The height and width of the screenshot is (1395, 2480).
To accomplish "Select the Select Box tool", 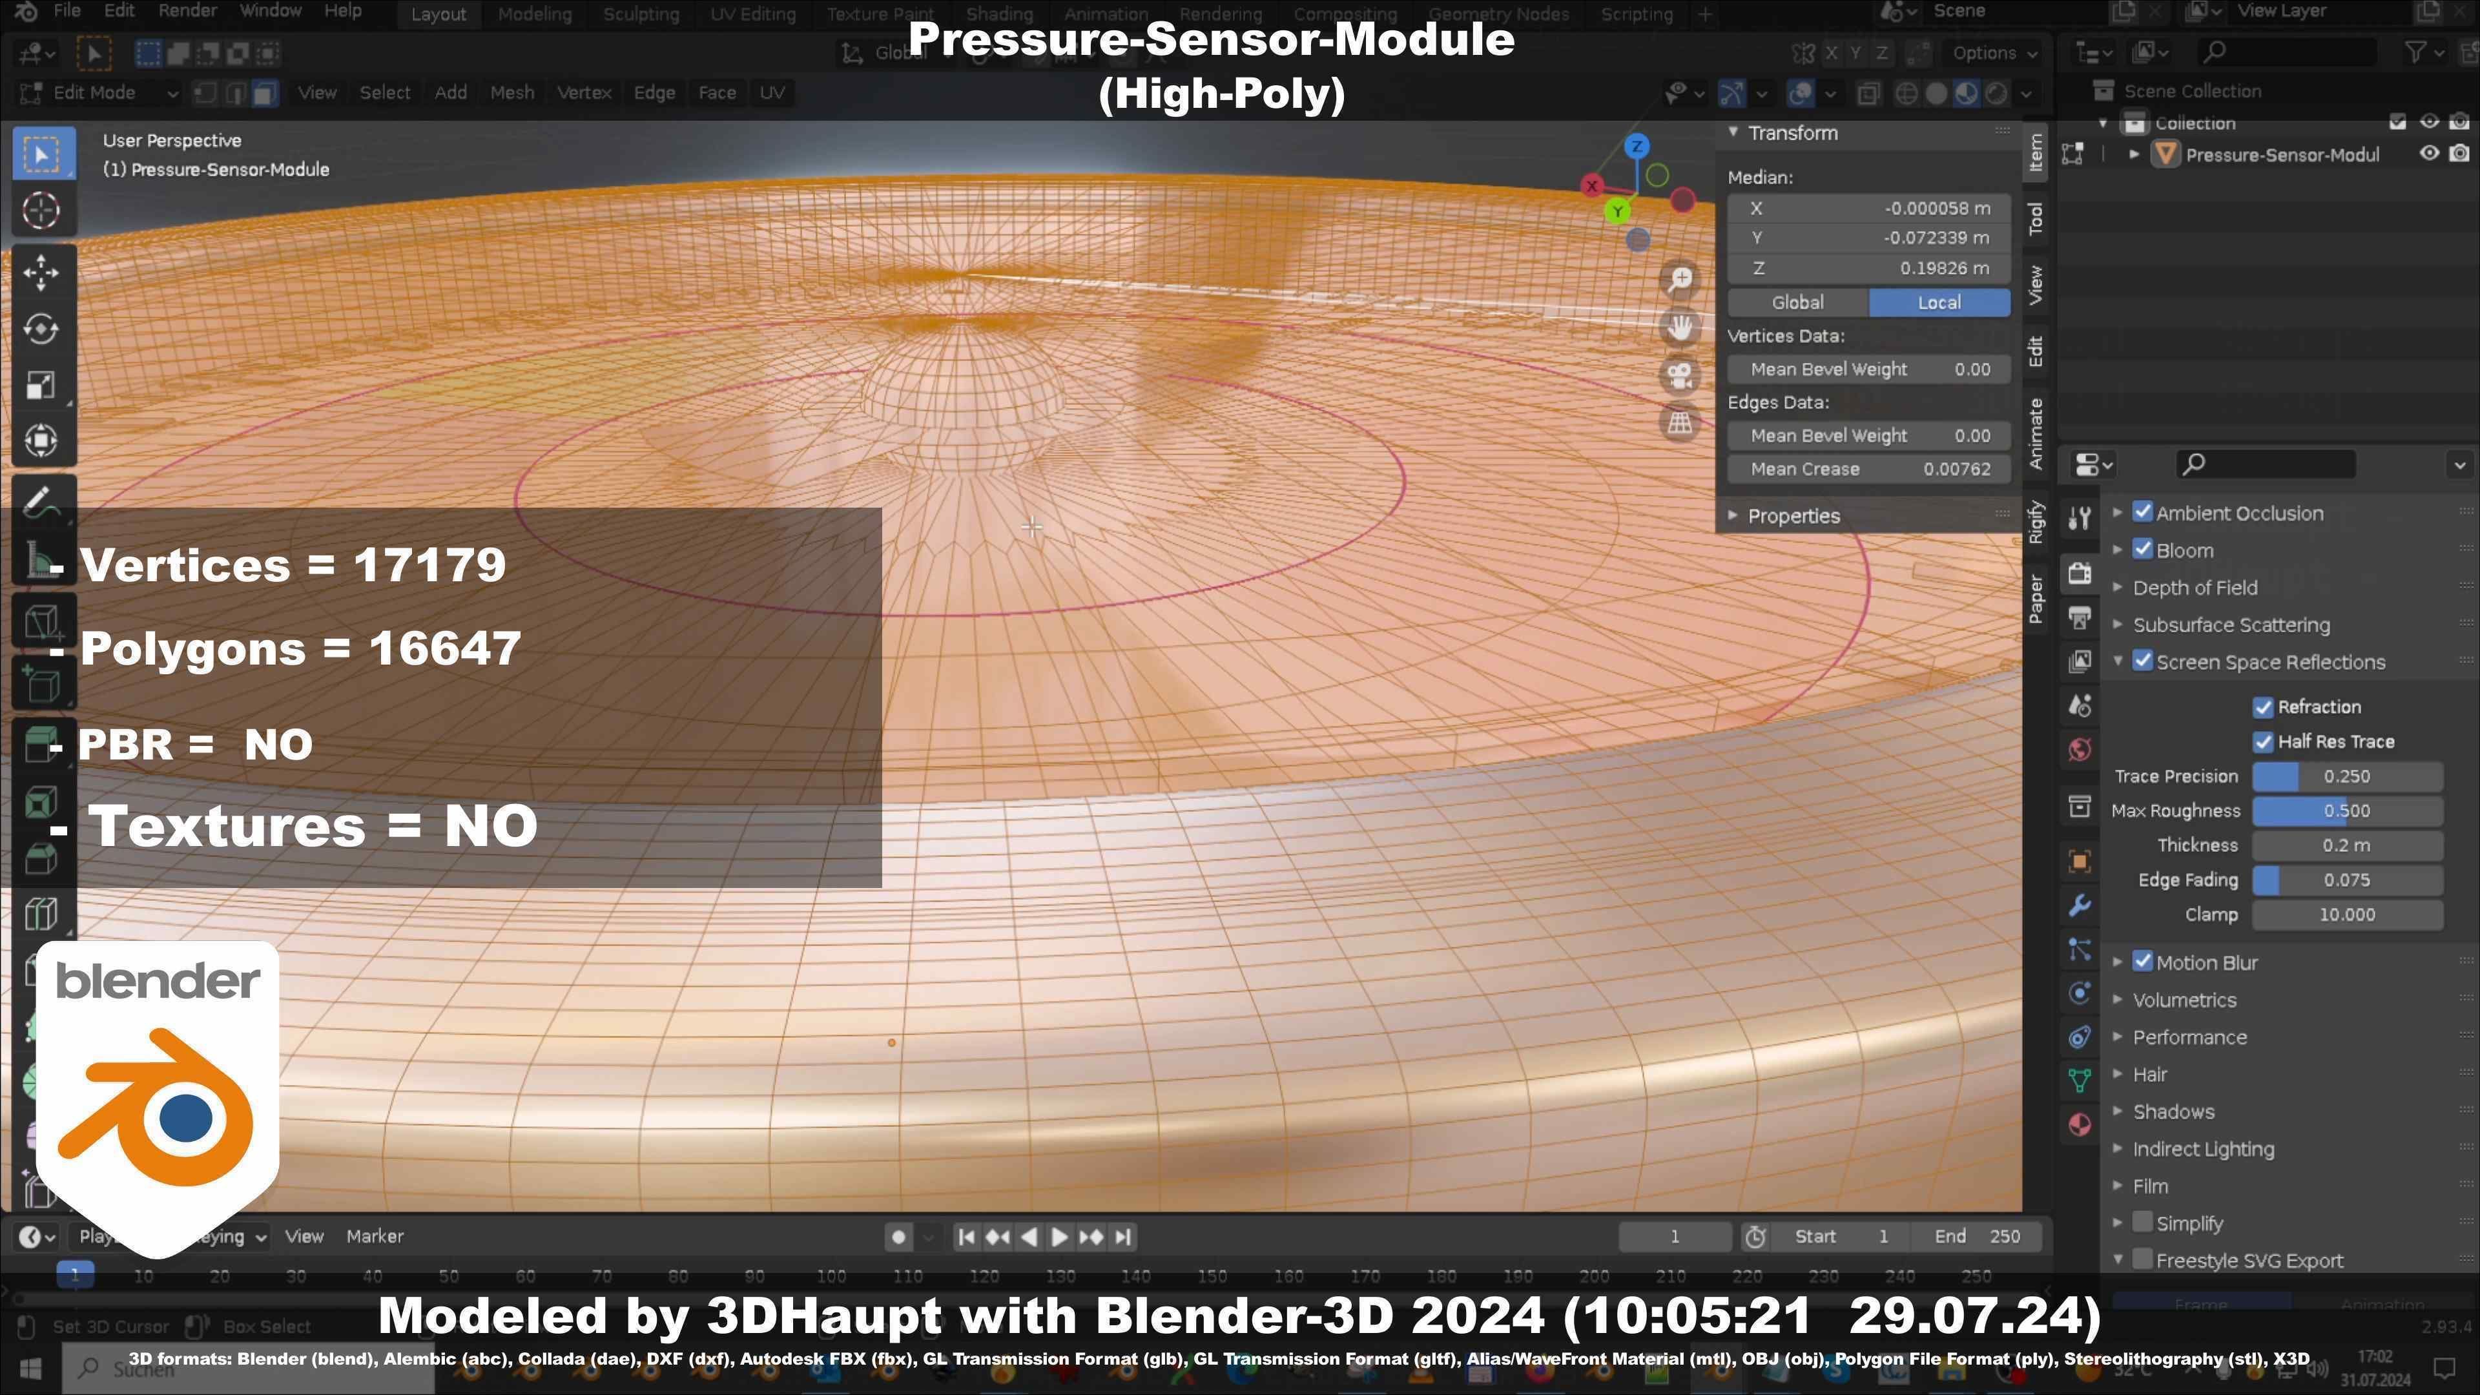I will [x=41, y=154].
